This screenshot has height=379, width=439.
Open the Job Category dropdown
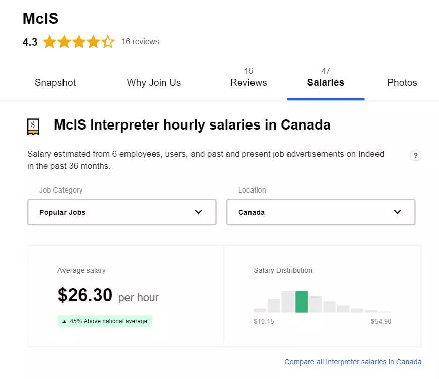pos(121,212)
